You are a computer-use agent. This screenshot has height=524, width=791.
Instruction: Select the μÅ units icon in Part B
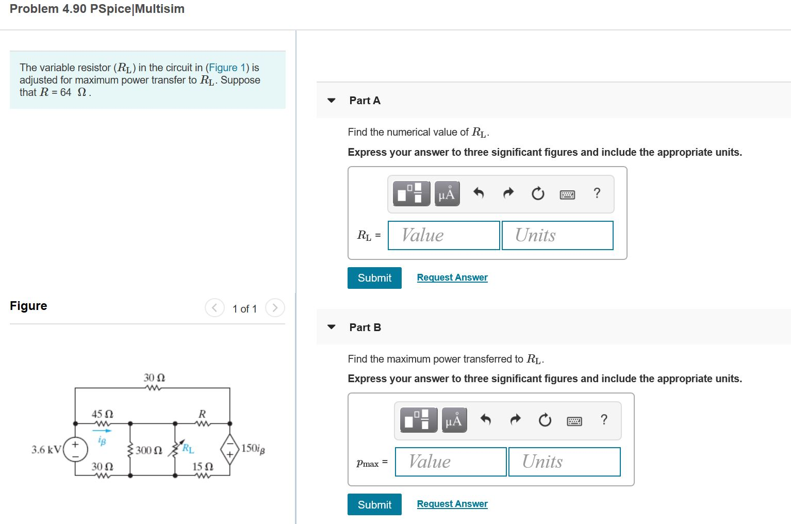point(453,420)
